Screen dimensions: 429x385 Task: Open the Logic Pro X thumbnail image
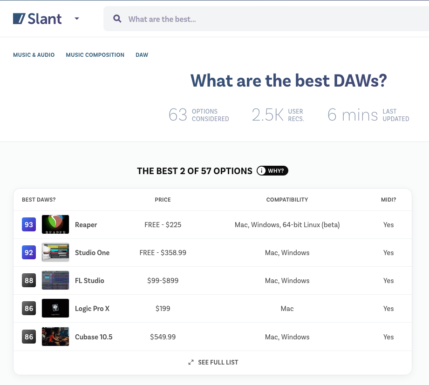55,308
